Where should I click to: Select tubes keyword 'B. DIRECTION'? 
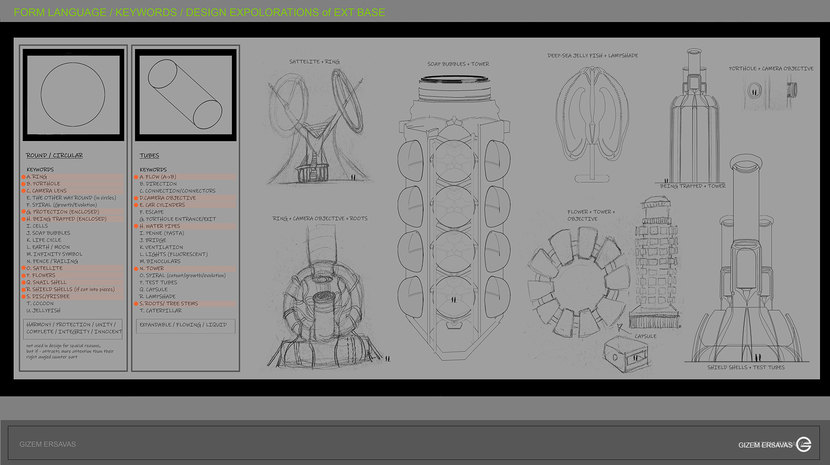pyautogui.click(x=158, y=184)
